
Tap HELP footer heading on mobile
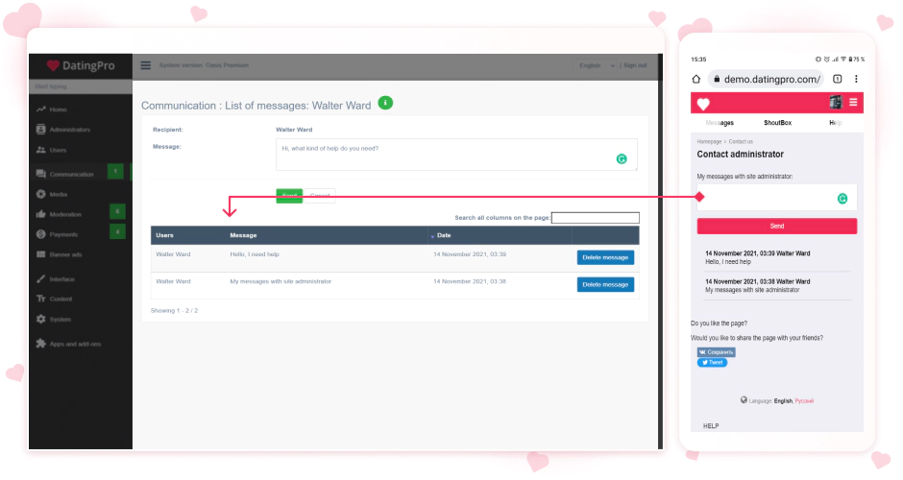711,426
